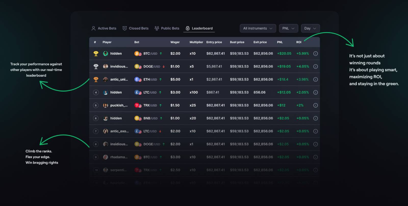Screen dimensions: 408x206
Task: Click the BNB/USD bet label
Action: click(x=150, y=118)
